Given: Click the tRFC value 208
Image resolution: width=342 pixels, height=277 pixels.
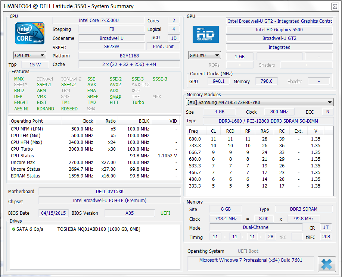Looking at the screenshot, I should 326,237.
